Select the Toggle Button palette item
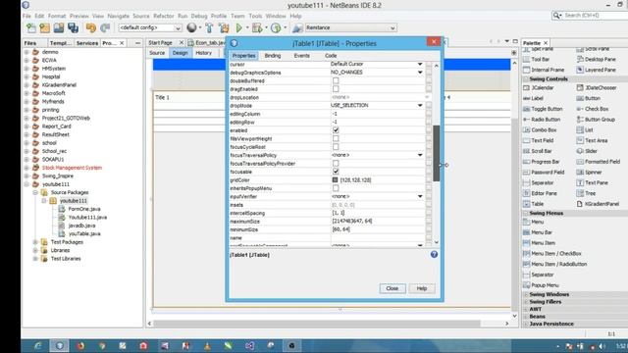The image size is (628, 353). coord(543,109)
